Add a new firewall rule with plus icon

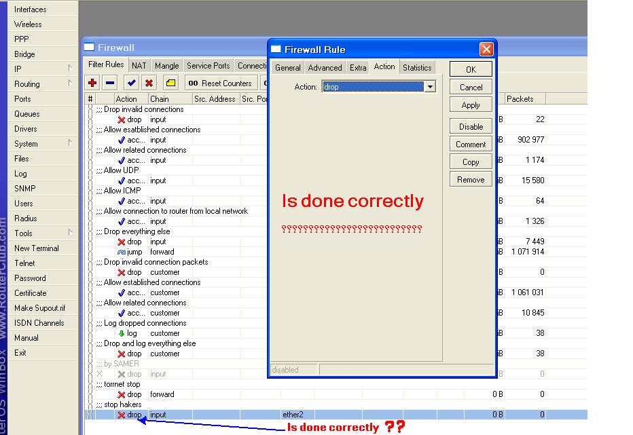click(92, 83)
